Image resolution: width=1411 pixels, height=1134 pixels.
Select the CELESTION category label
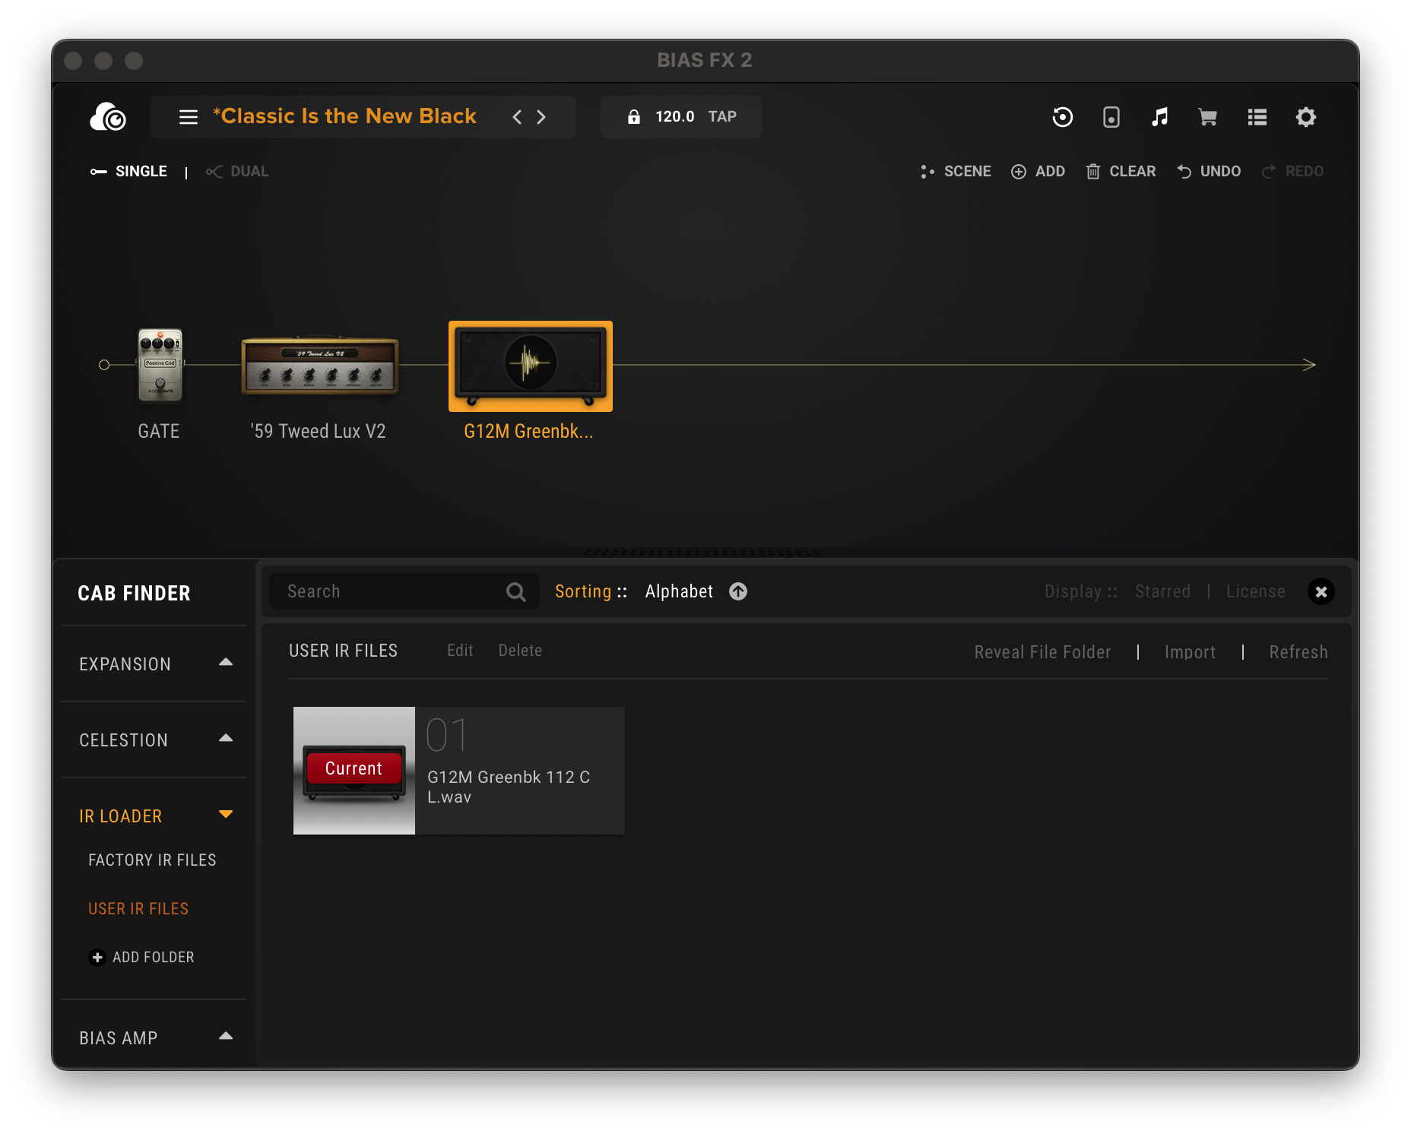tap(123, 740)
